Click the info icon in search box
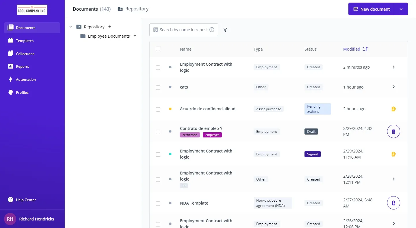 212,30
